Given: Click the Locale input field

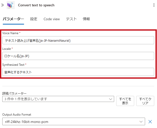Looking at the screenshot, I should [x=78, y=56].
